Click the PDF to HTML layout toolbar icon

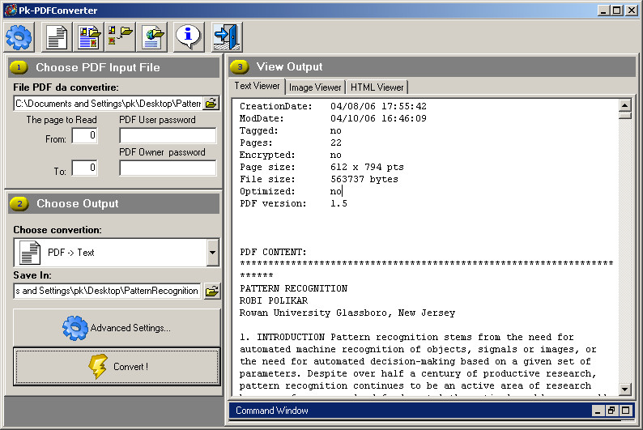[89, 37]
